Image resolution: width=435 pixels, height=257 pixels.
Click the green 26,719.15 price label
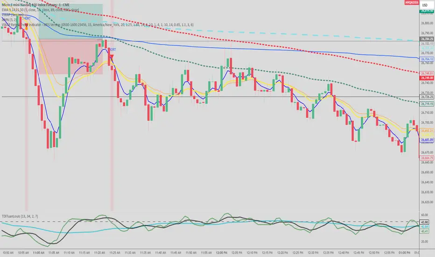pyautogui.click(x=427, y=104)
